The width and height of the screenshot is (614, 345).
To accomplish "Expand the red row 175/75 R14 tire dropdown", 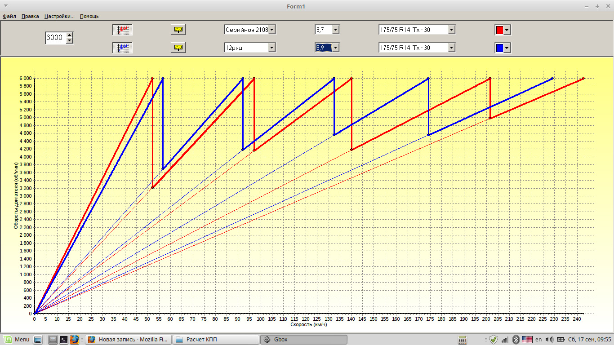I will (452, 30).
